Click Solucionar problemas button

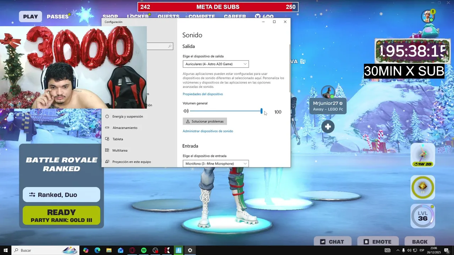tap(205, 121)
